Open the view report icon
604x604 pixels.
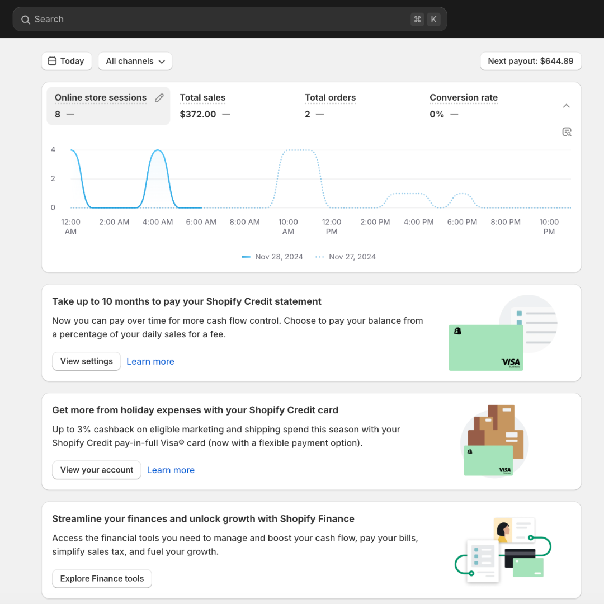pos(567,132)
